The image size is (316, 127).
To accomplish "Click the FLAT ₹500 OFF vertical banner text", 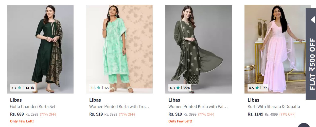I will 312,64.
